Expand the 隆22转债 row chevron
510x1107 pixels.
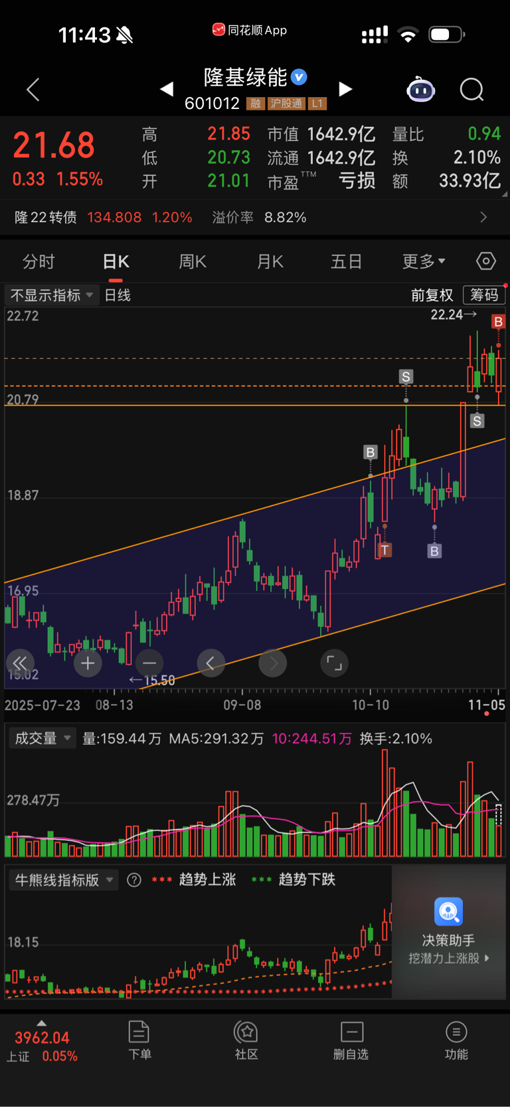point(483,217)
